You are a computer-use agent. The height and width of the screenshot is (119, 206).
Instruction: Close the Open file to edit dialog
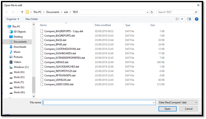[x=198, y=5]
